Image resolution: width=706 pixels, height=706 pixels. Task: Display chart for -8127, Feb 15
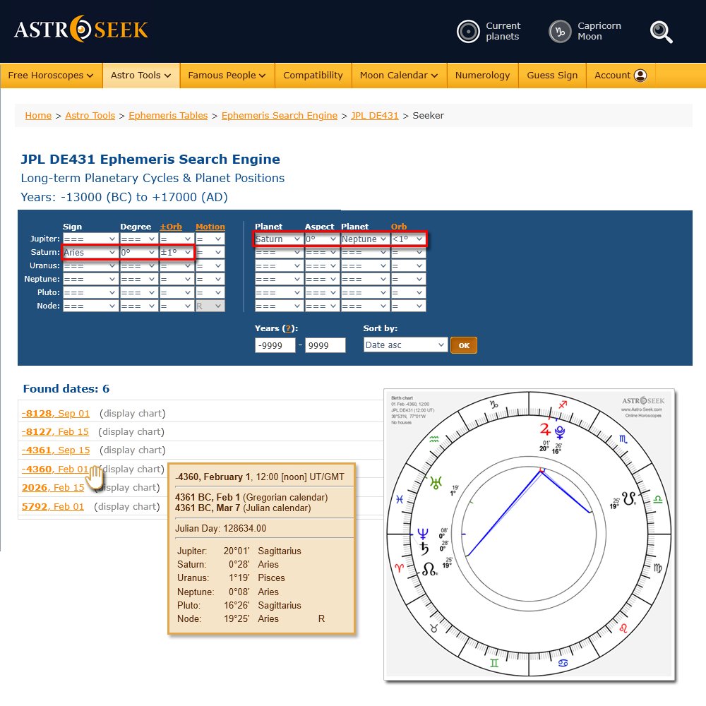pos(131,432)
